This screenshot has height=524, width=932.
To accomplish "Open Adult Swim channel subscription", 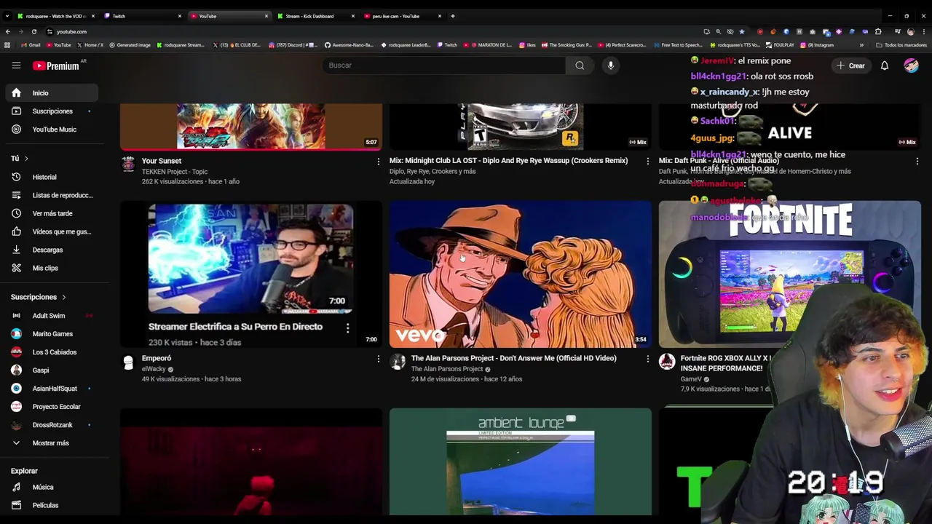I will [x=50, y=316].
